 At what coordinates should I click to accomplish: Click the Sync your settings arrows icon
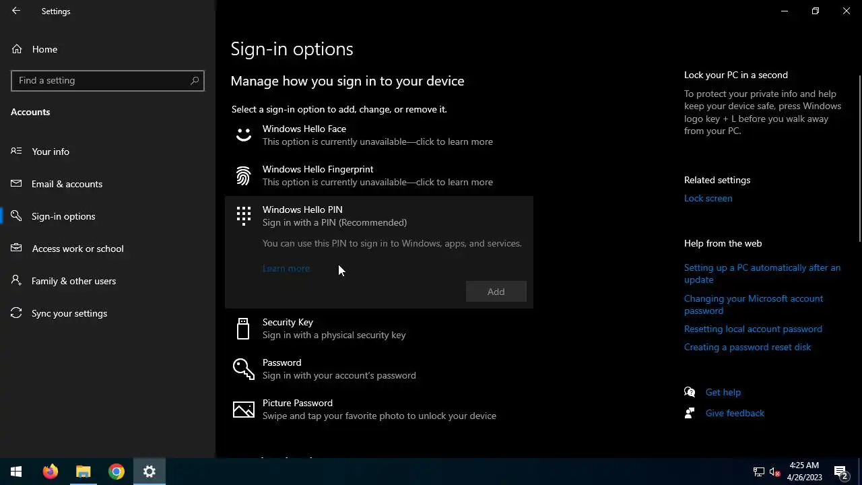coord(16,313)
